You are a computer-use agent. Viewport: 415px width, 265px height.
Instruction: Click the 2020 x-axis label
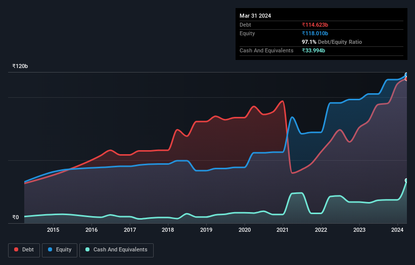pyautogui.click(x=245, y=230)
